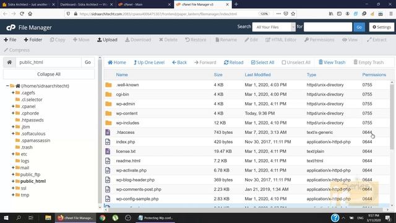Click the path Go button
The width and height of the screenshot is (396, 223).
88,62
